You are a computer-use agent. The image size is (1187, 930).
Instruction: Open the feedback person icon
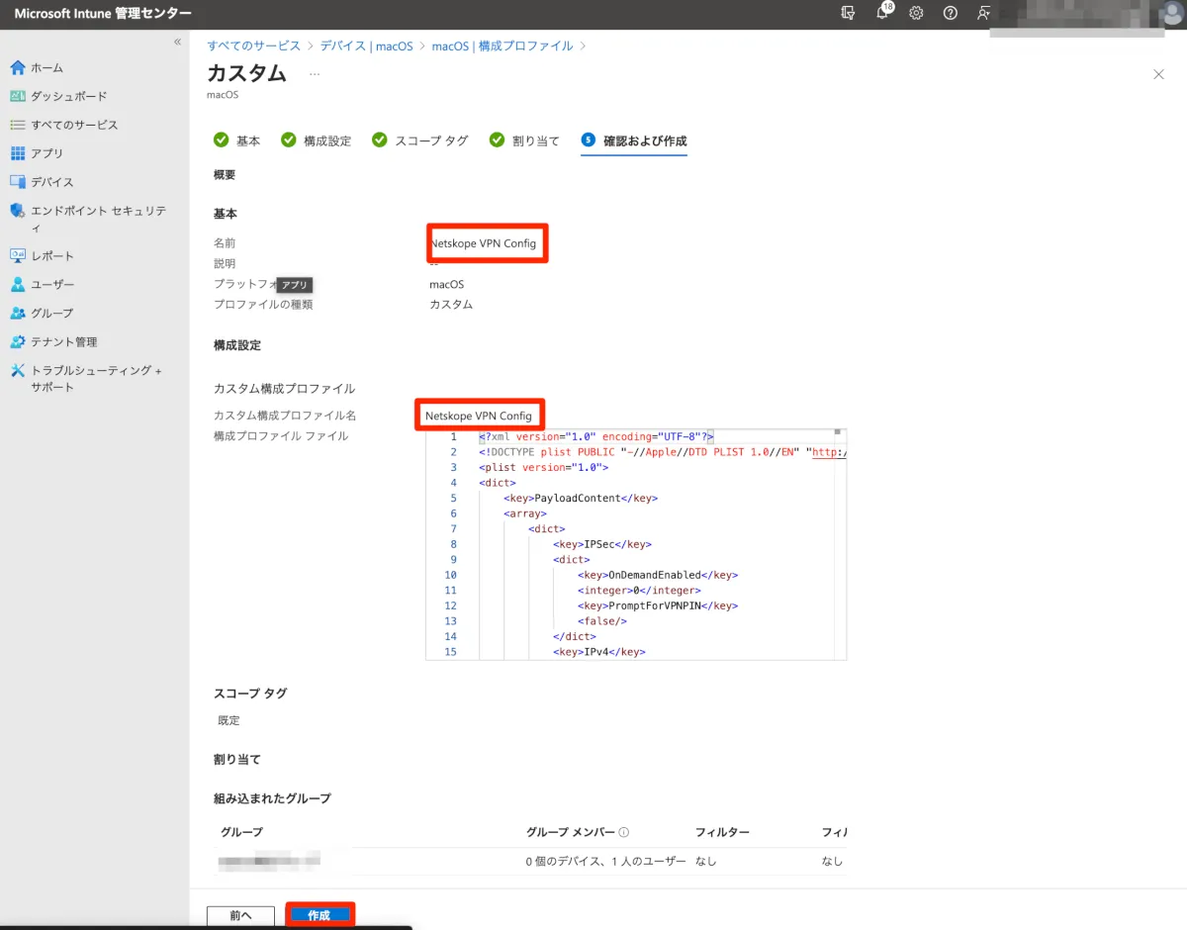click(x=983, y=13)
